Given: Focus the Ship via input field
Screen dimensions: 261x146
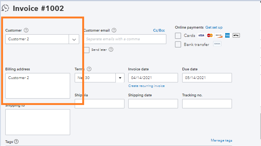Looking at the screenshot, I should (100, 103).
